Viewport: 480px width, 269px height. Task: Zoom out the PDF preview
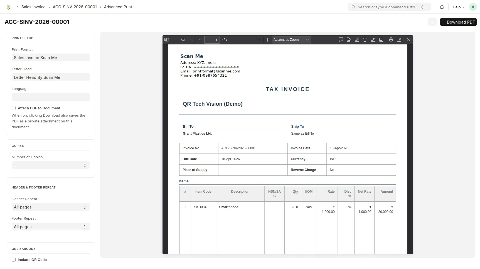point(259,40)
